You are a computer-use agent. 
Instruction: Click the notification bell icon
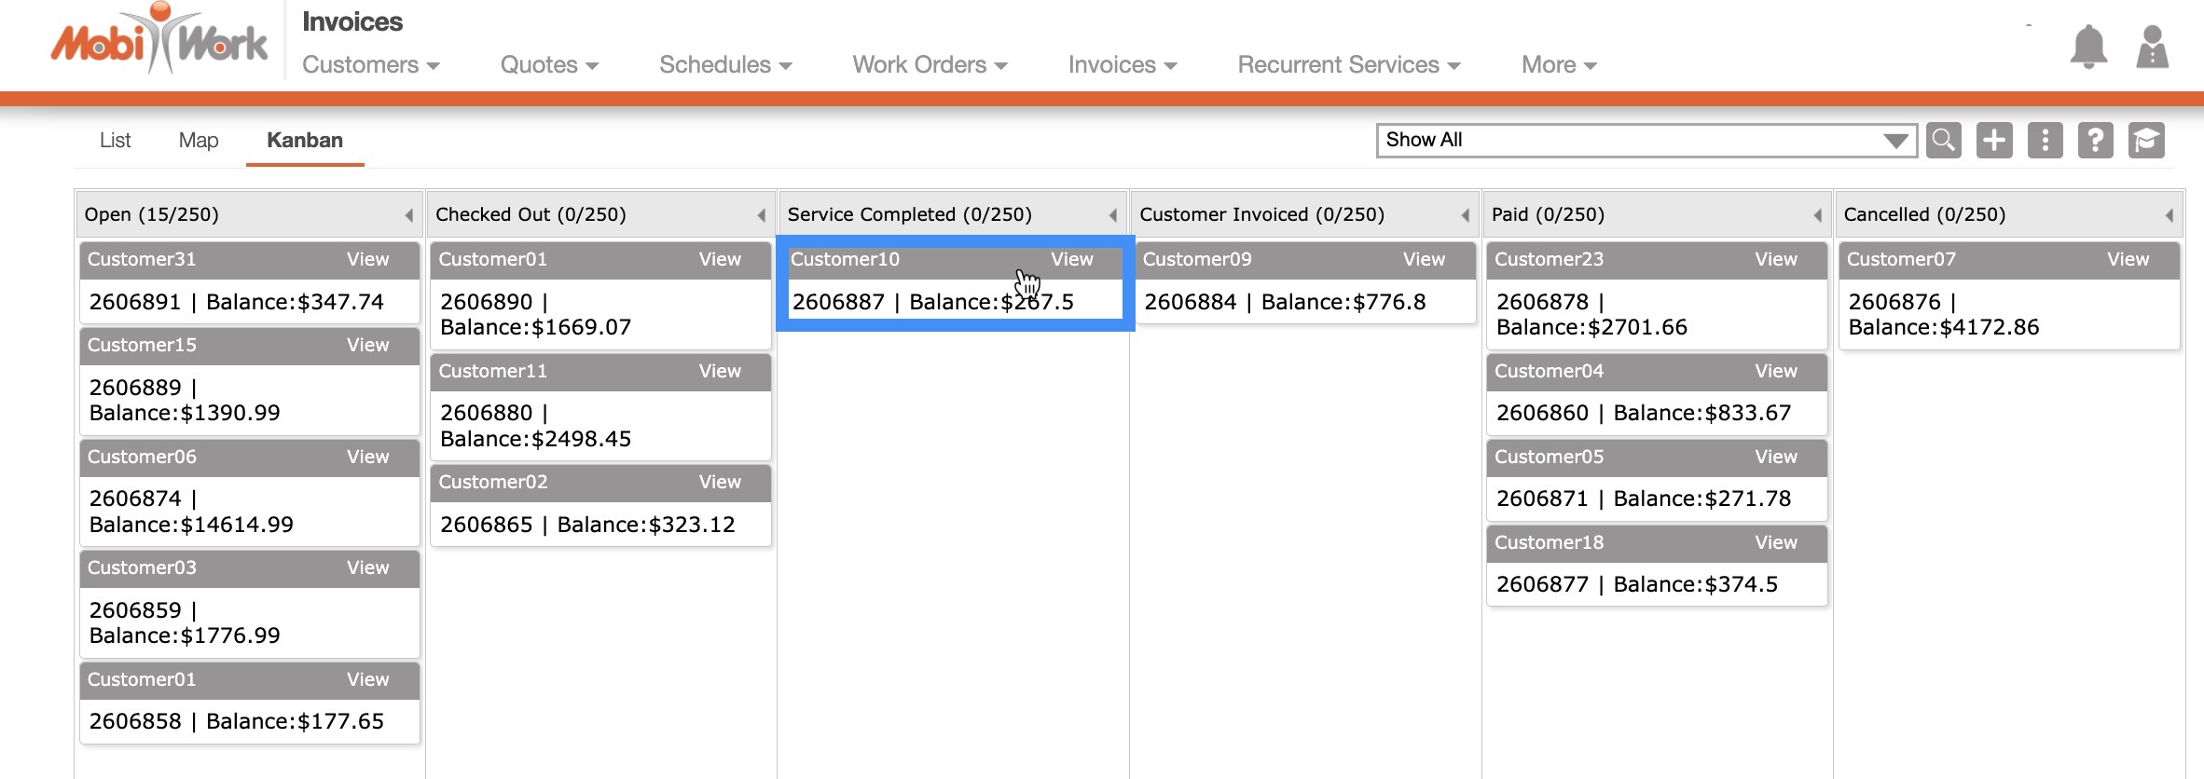[x=2088, y=47]
